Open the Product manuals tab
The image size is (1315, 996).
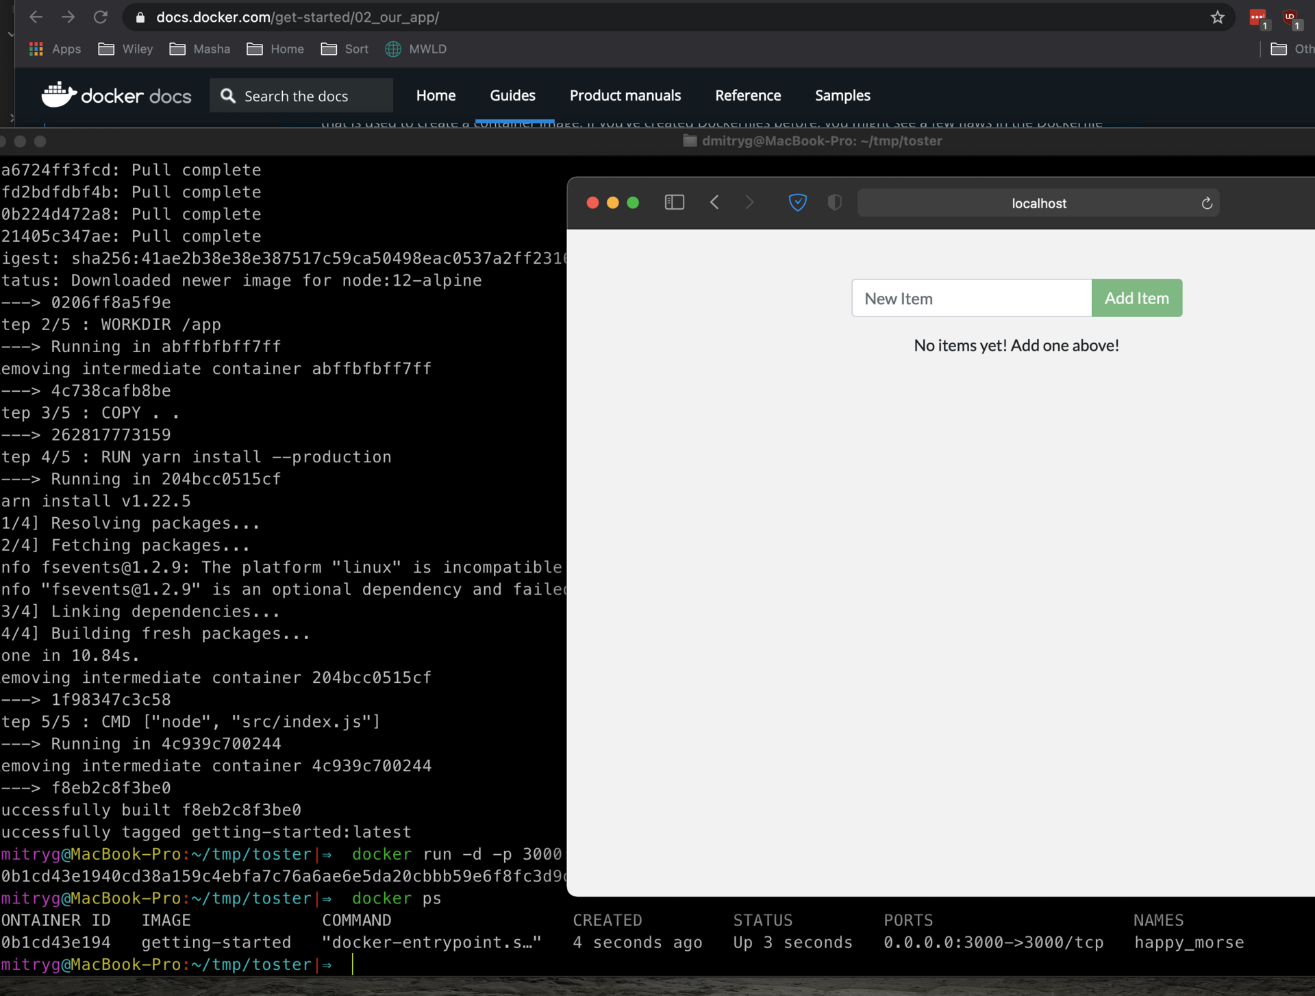tap(625, 95)
